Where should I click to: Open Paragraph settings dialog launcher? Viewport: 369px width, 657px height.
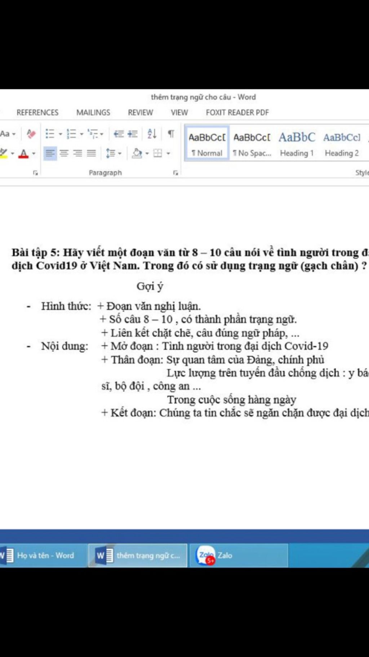point(175,173)
